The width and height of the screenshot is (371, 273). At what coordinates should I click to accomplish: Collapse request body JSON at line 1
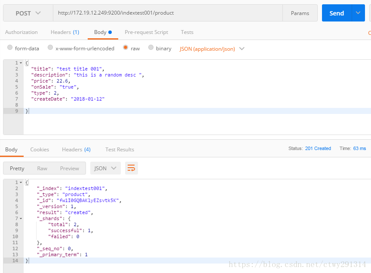pos(21,63)
